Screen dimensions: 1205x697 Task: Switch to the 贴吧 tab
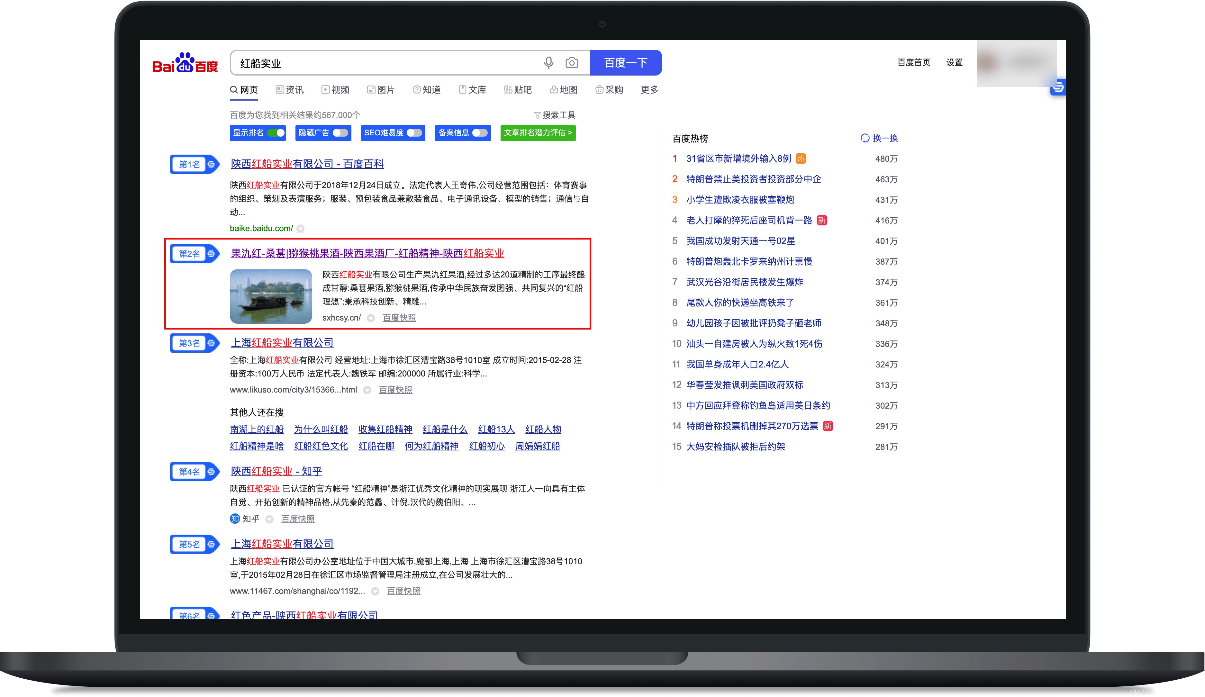tap(518, 90)
